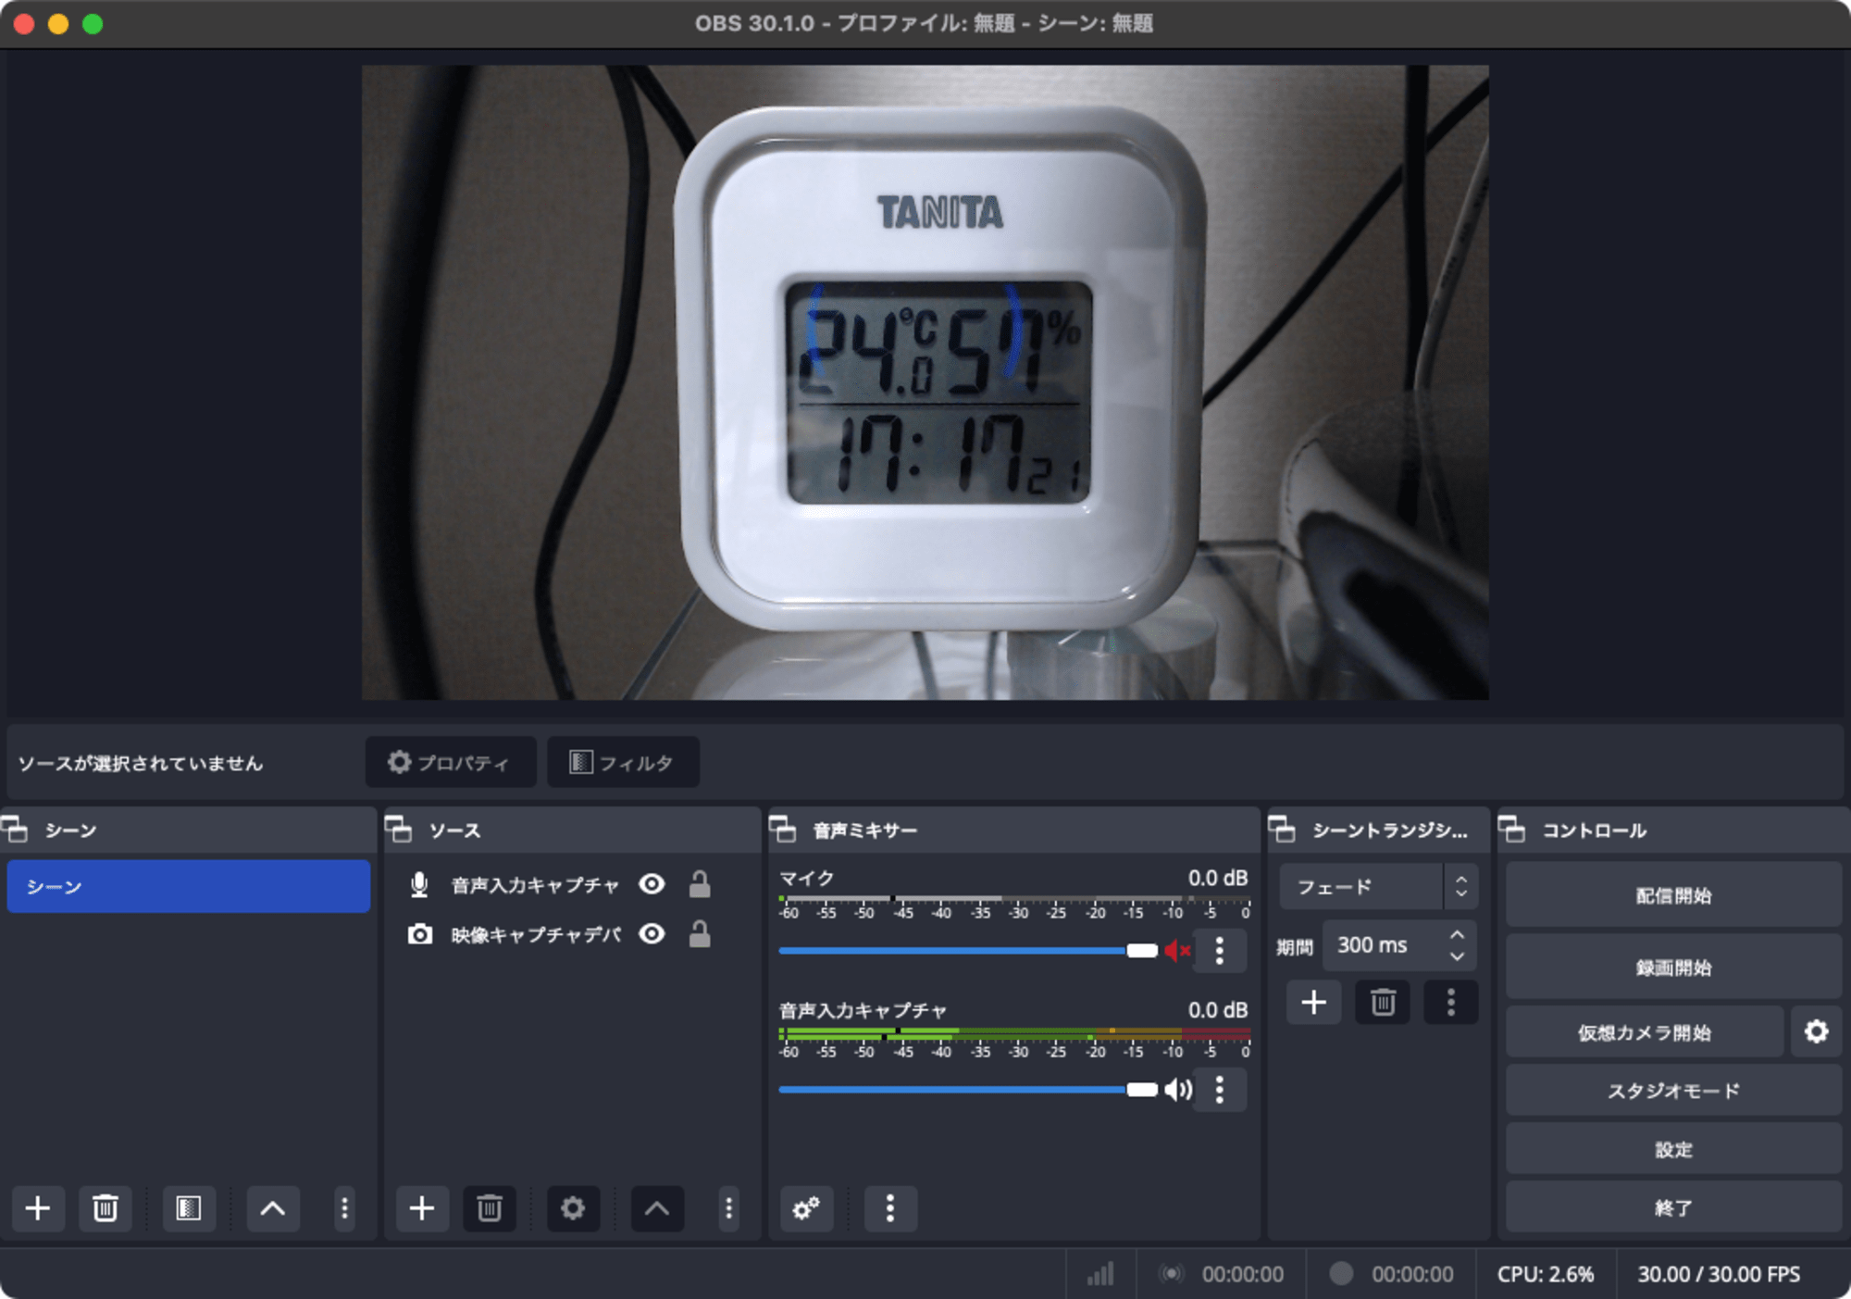Open transition properties three-dot menu
Viewport: 1851px width, 1299px height.
point(1451,1003)
